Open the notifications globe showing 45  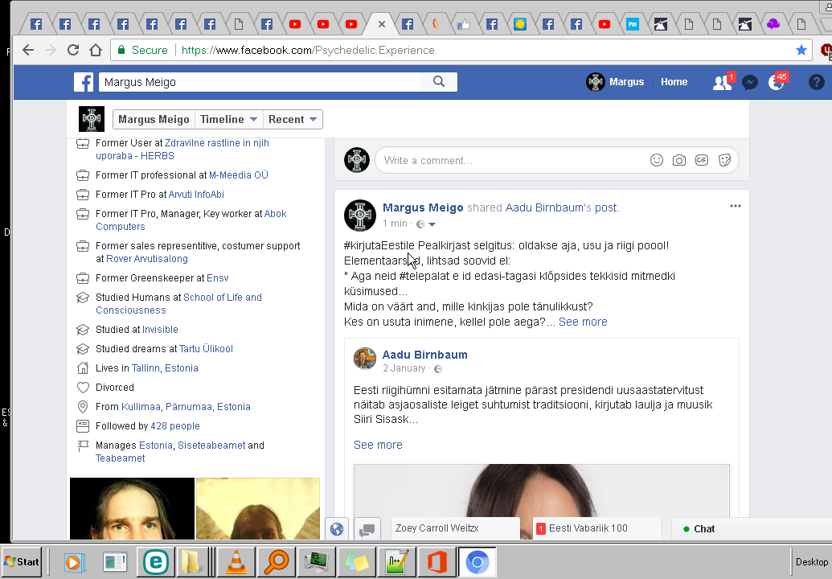776,82
